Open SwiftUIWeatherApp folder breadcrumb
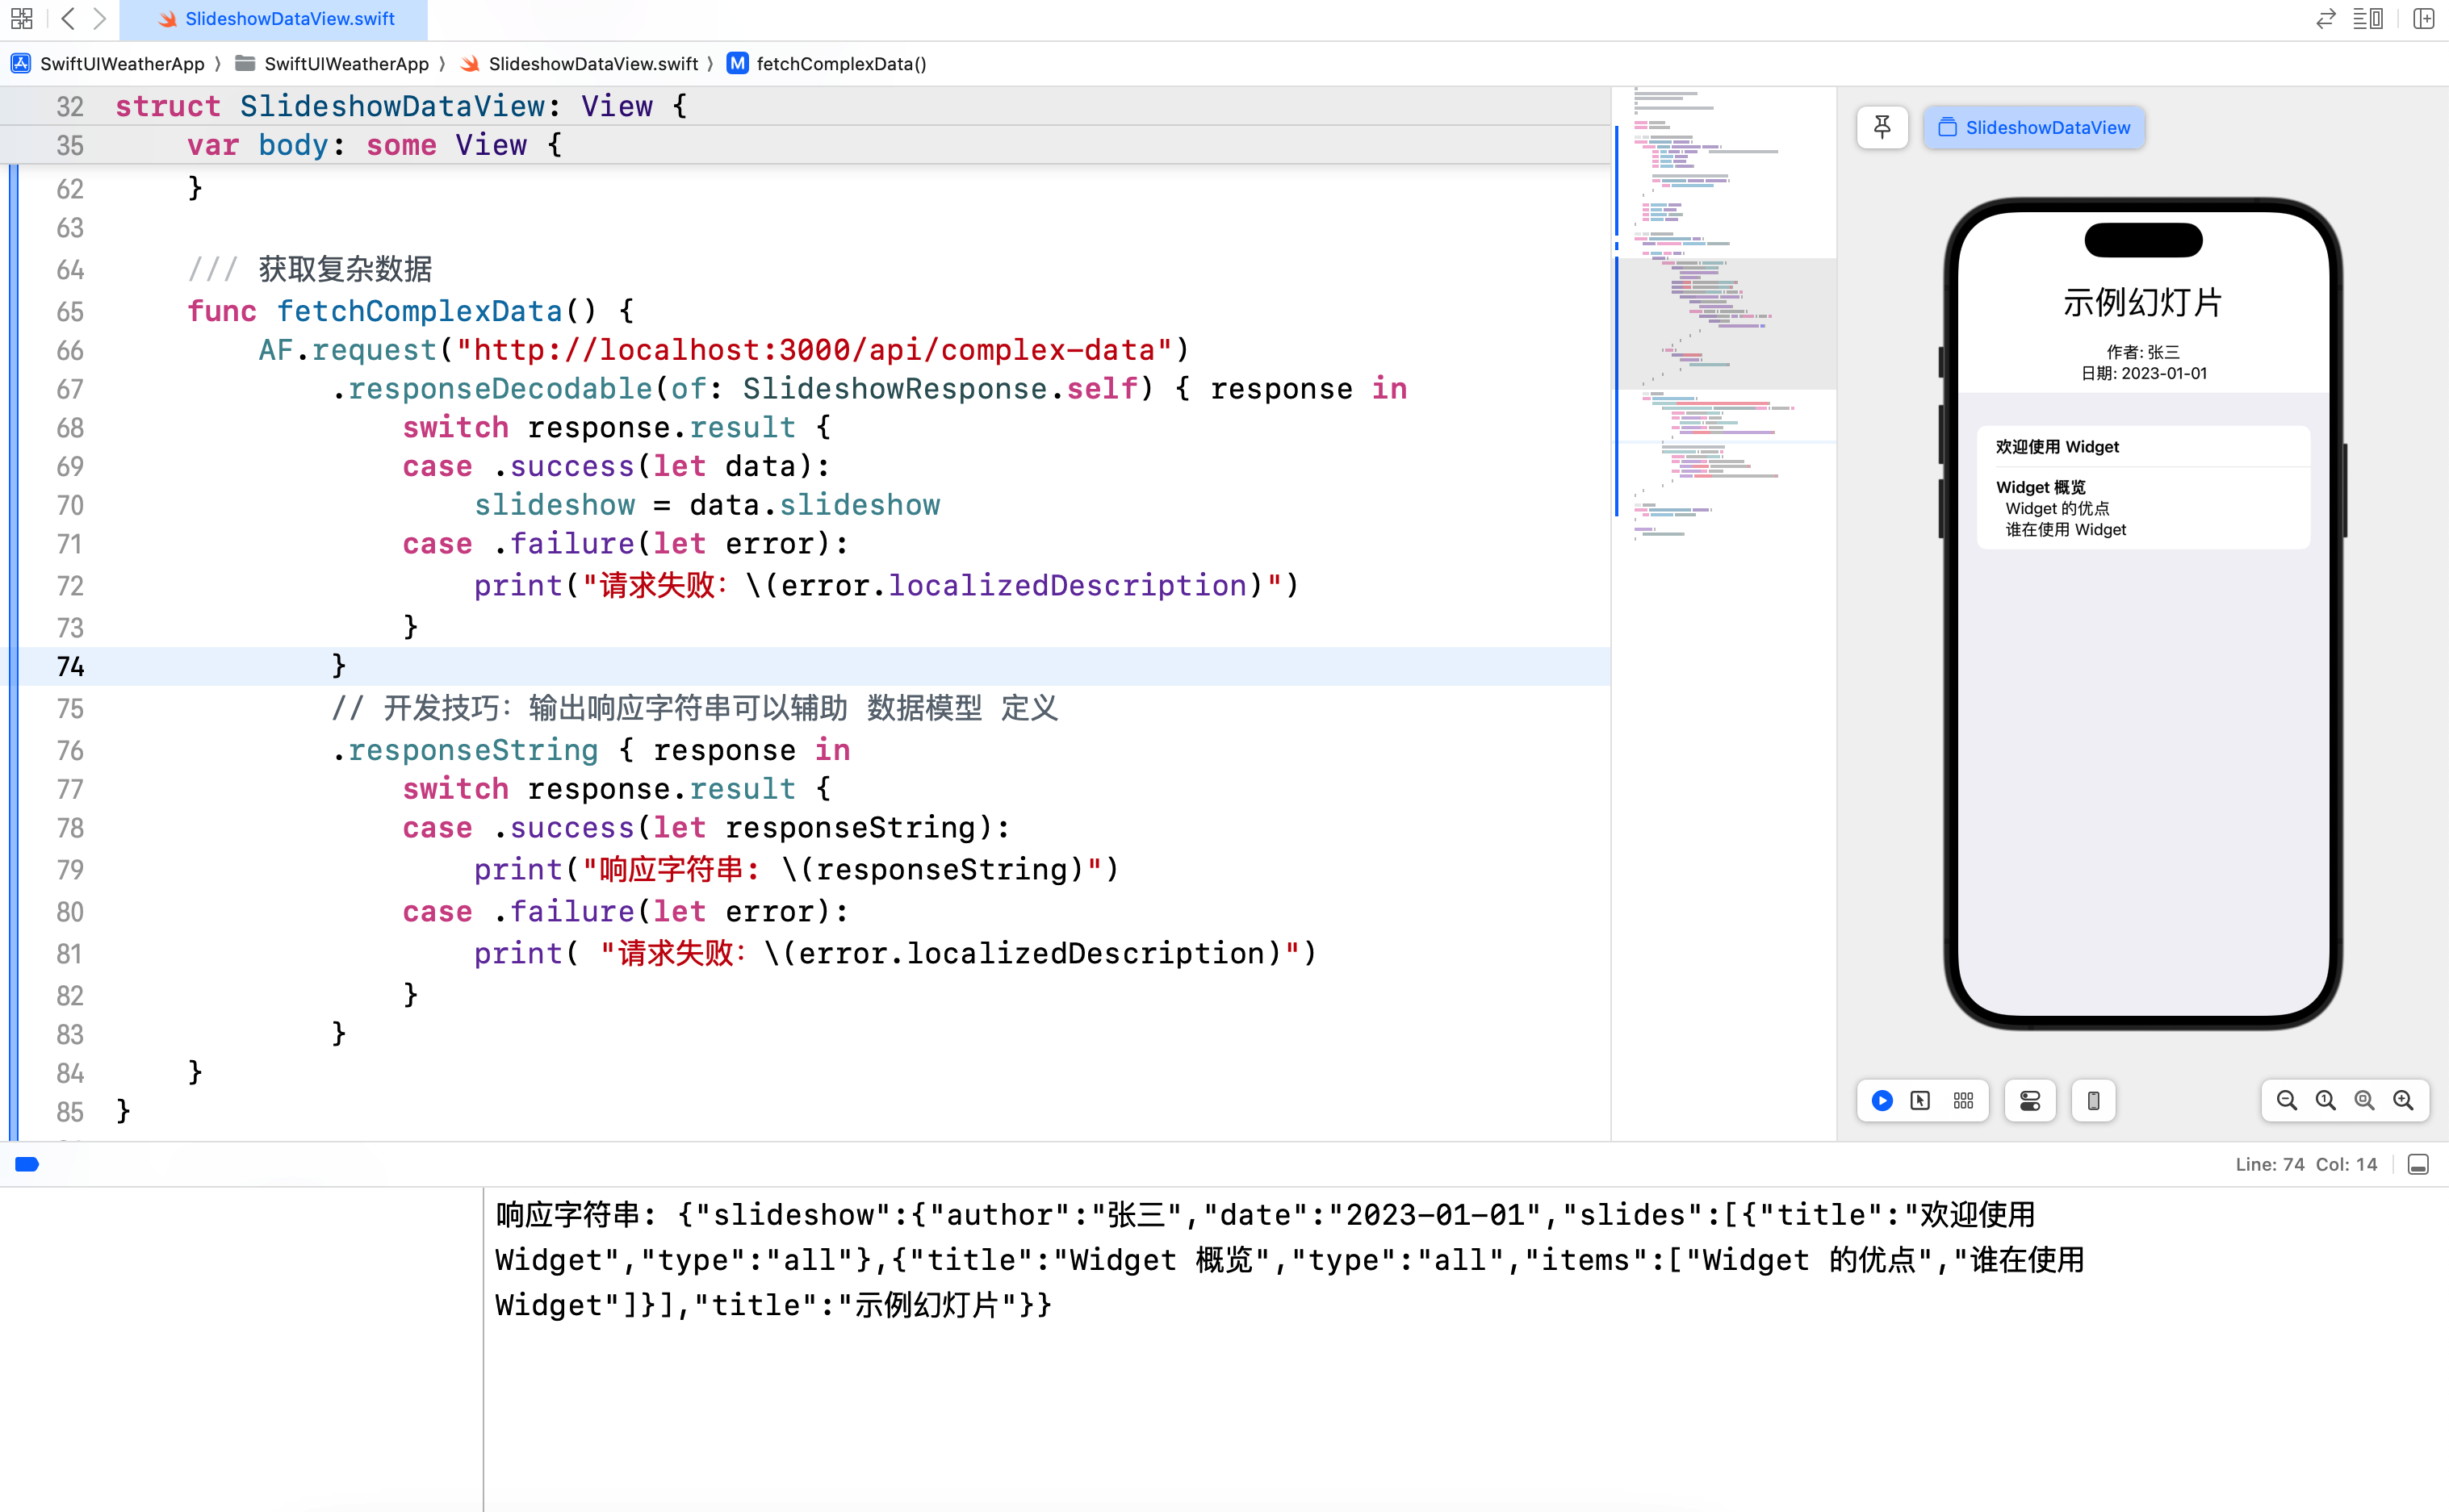Screen dimensions: 2449x1512 332,64
